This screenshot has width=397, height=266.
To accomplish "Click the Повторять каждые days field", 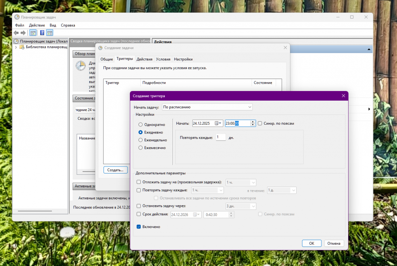I will pos(221,137).
